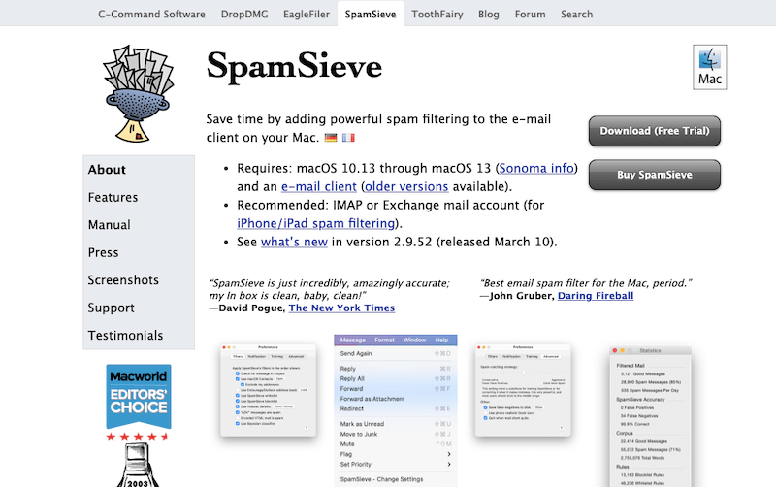Open the what's new link
The height and width of the screenshot is (487, 776).
[294, 242]
